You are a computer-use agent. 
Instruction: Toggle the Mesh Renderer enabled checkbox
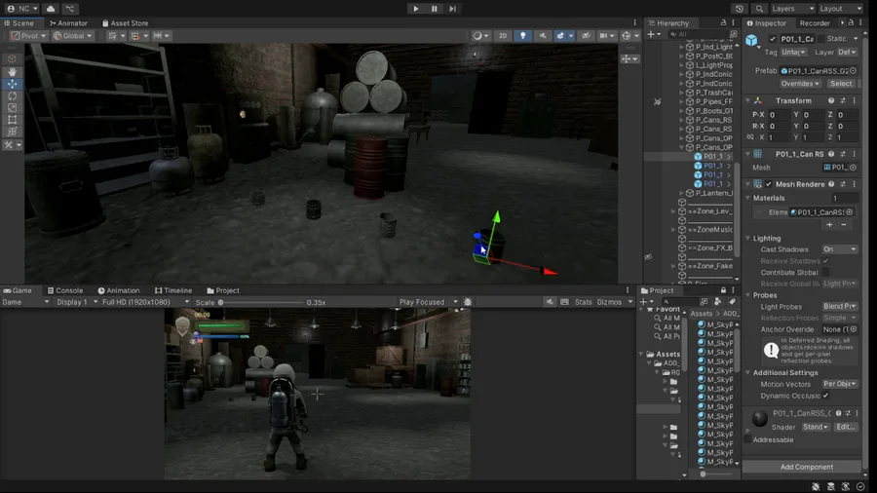[x=769, y=184]
